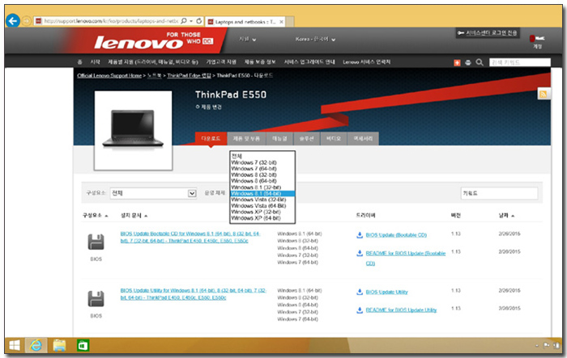Image resolution: width=567 pixels, height=358 pixels.
Task: Select 전체 in the OS dropdown list
Action: coord(262,156)
